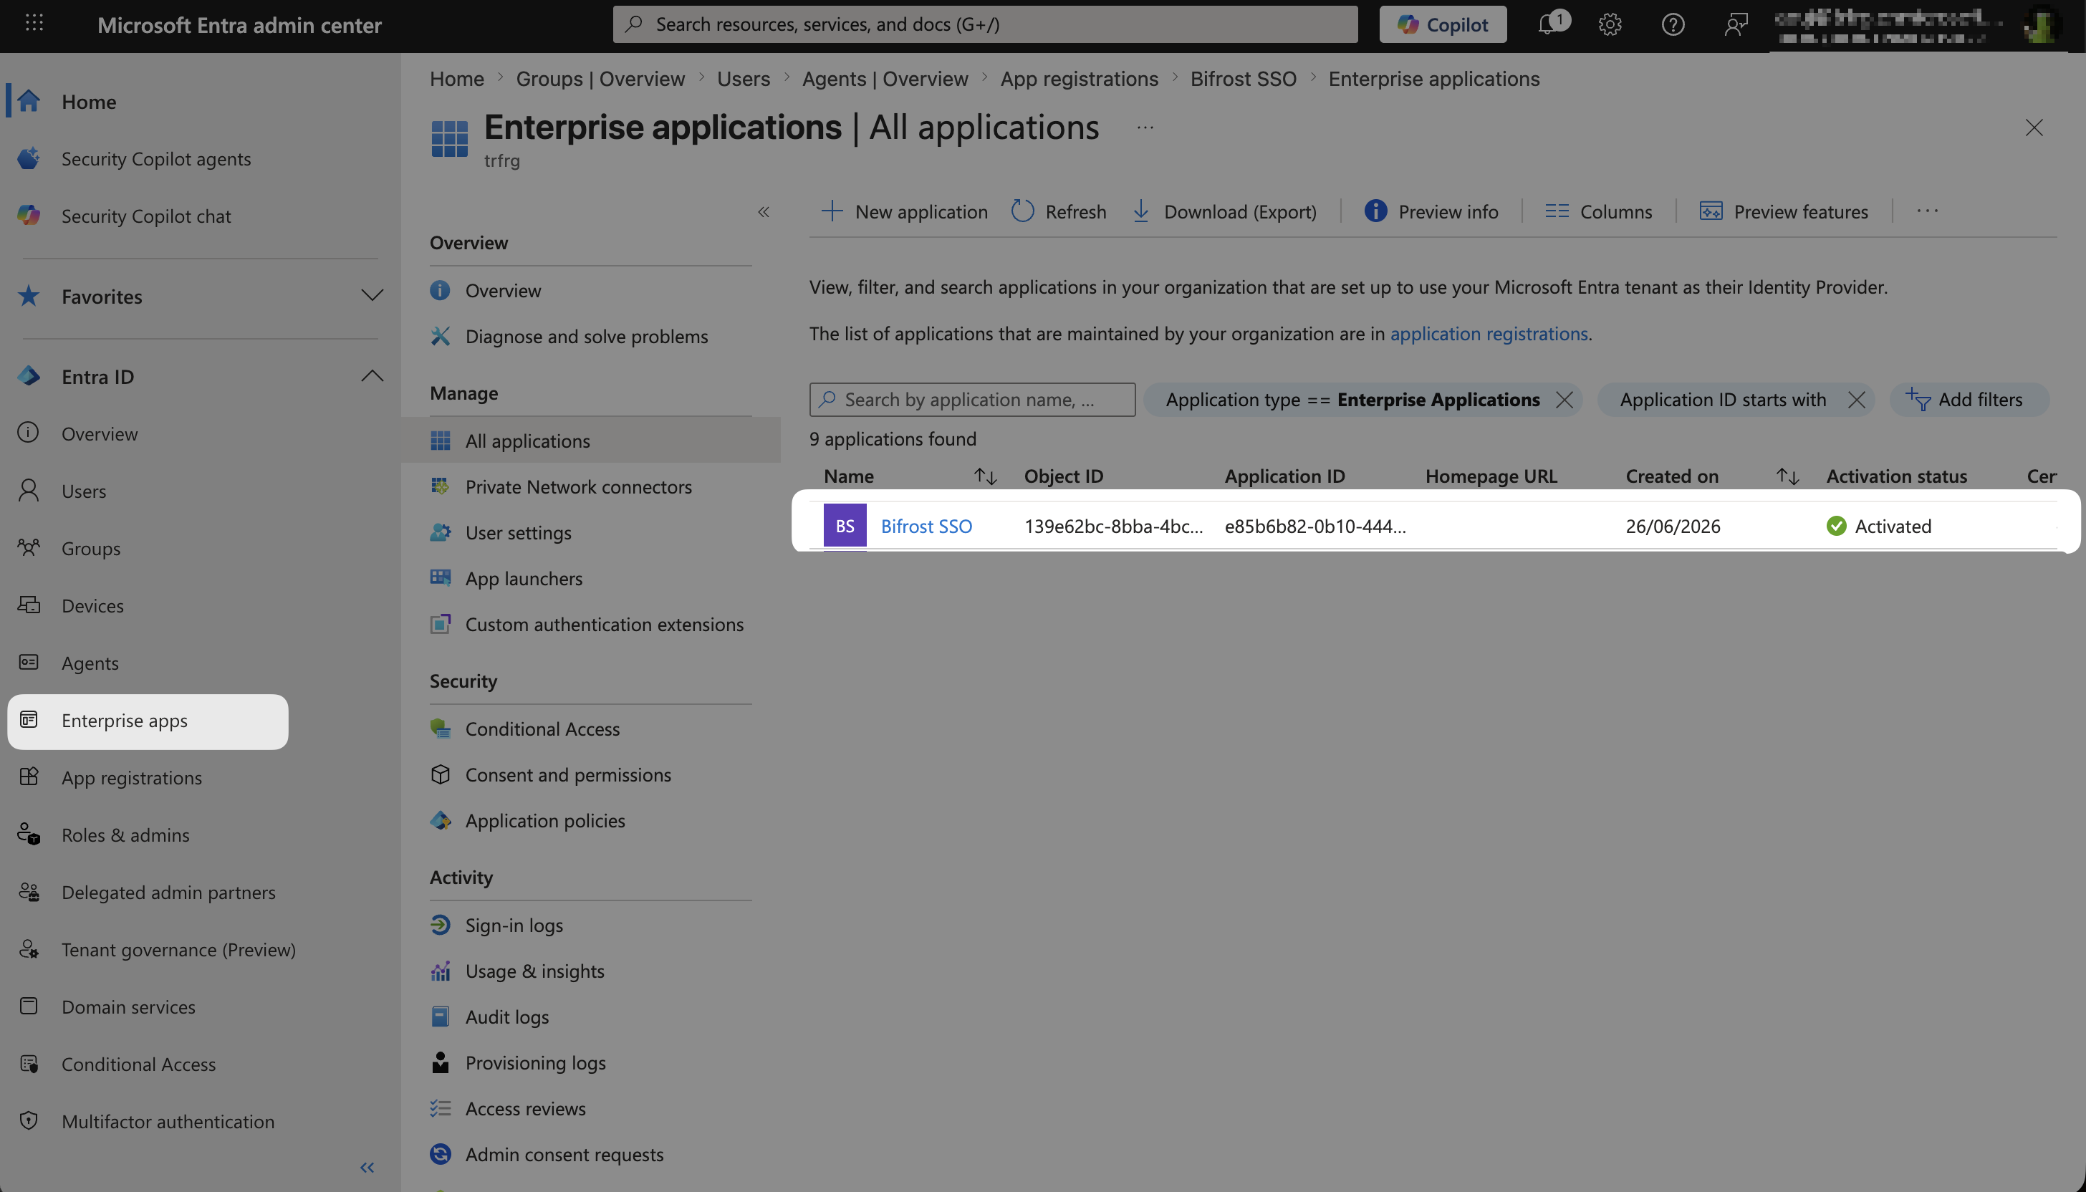
Task: Open Users in left navigation
Action: pyautogui.click(x=84, y=491)
